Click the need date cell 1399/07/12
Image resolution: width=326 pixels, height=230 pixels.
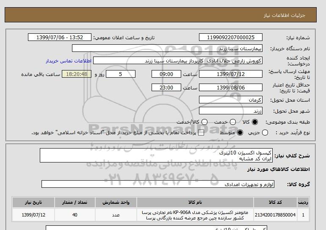tap(33, 215)
